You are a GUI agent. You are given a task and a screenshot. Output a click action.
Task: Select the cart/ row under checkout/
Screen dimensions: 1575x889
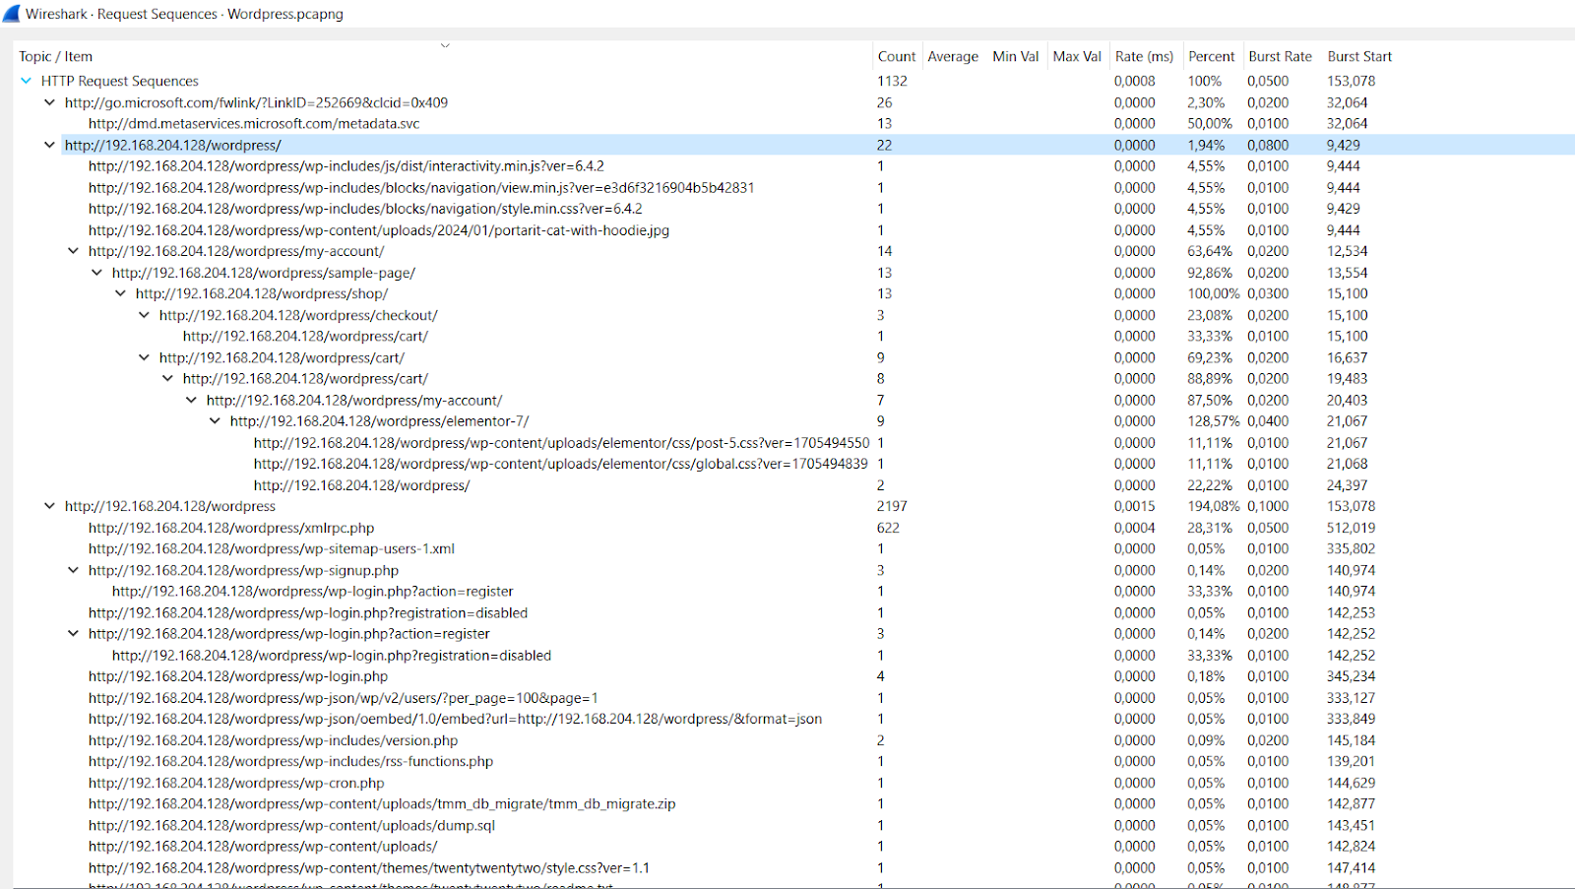pyautogui.click(x=793, y=336)
